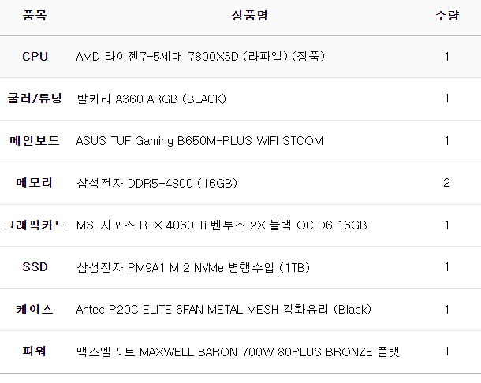Select the 그래픽카드 category label
481x383 pixels.
point(35,225)
